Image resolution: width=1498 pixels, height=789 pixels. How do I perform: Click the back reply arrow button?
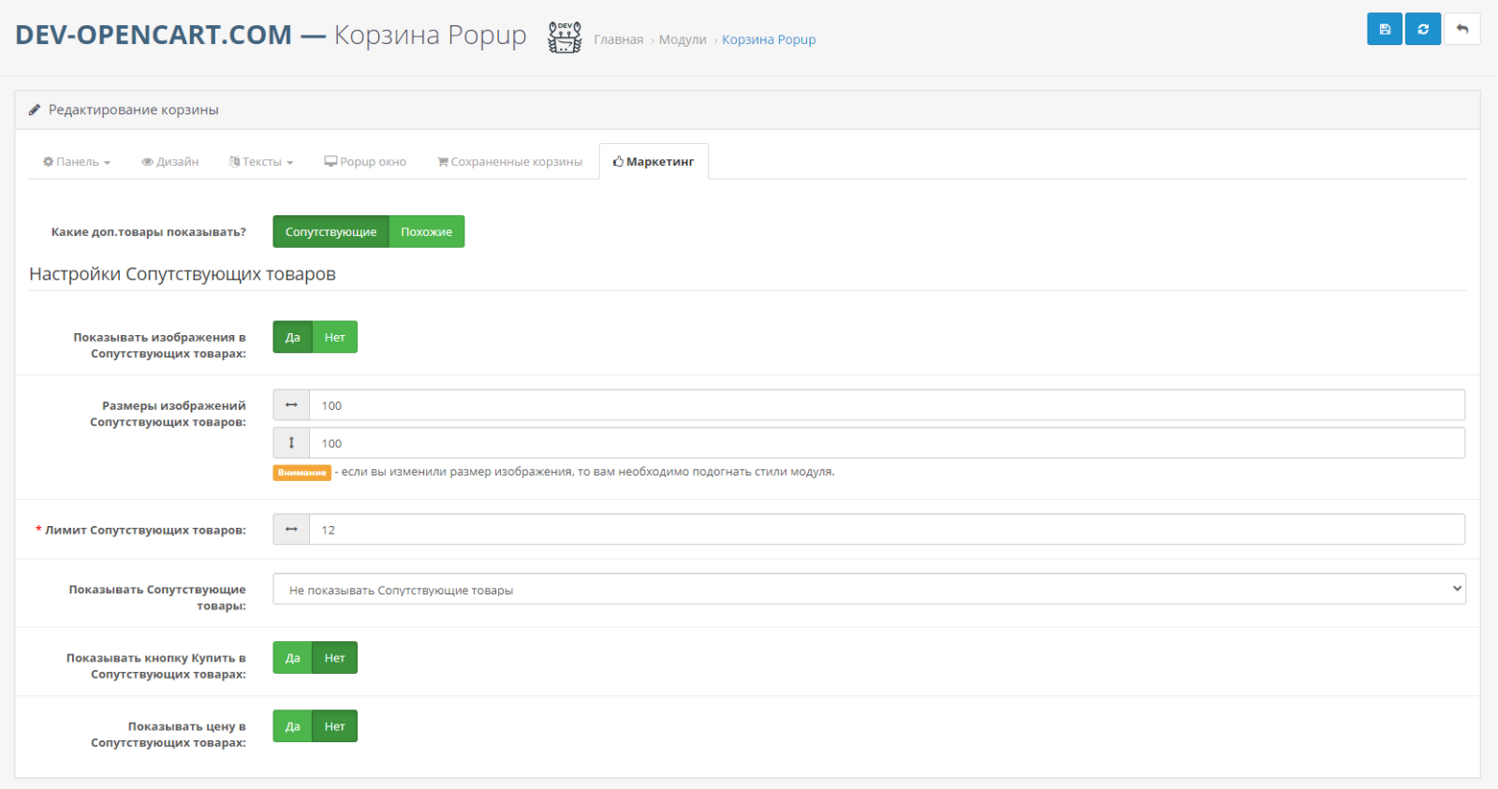(1462, 29)
